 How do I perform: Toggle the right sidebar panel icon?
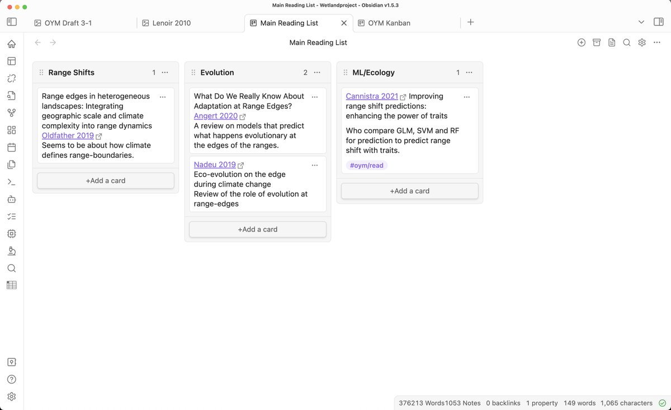click(659, 22)
